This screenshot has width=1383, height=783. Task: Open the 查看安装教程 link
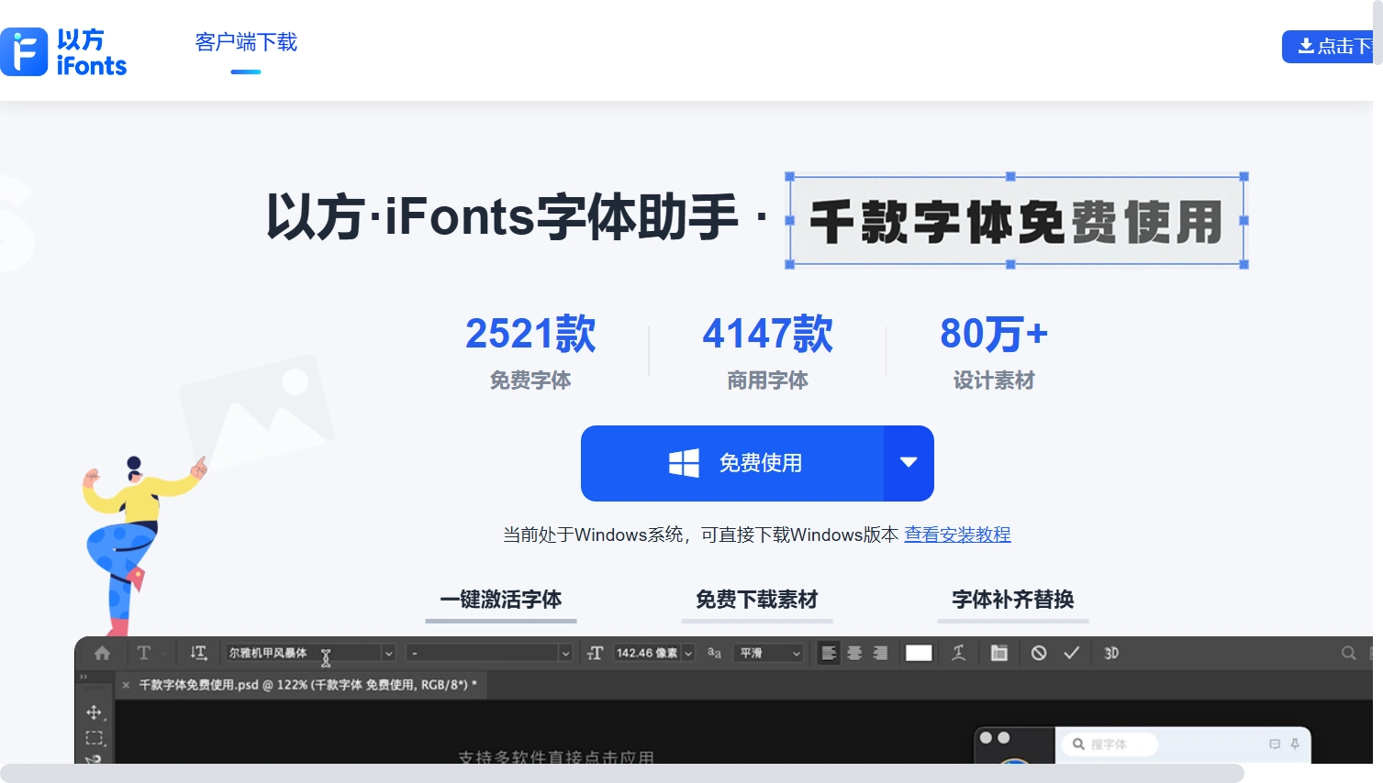tap(957, 535)
